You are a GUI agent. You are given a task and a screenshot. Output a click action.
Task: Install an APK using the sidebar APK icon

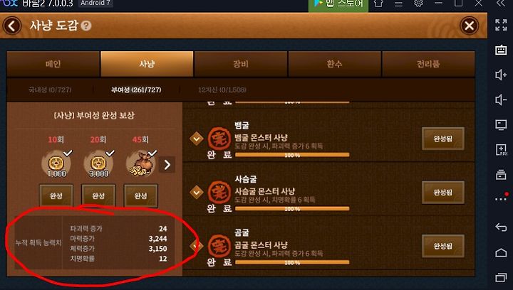click(501, 149)
